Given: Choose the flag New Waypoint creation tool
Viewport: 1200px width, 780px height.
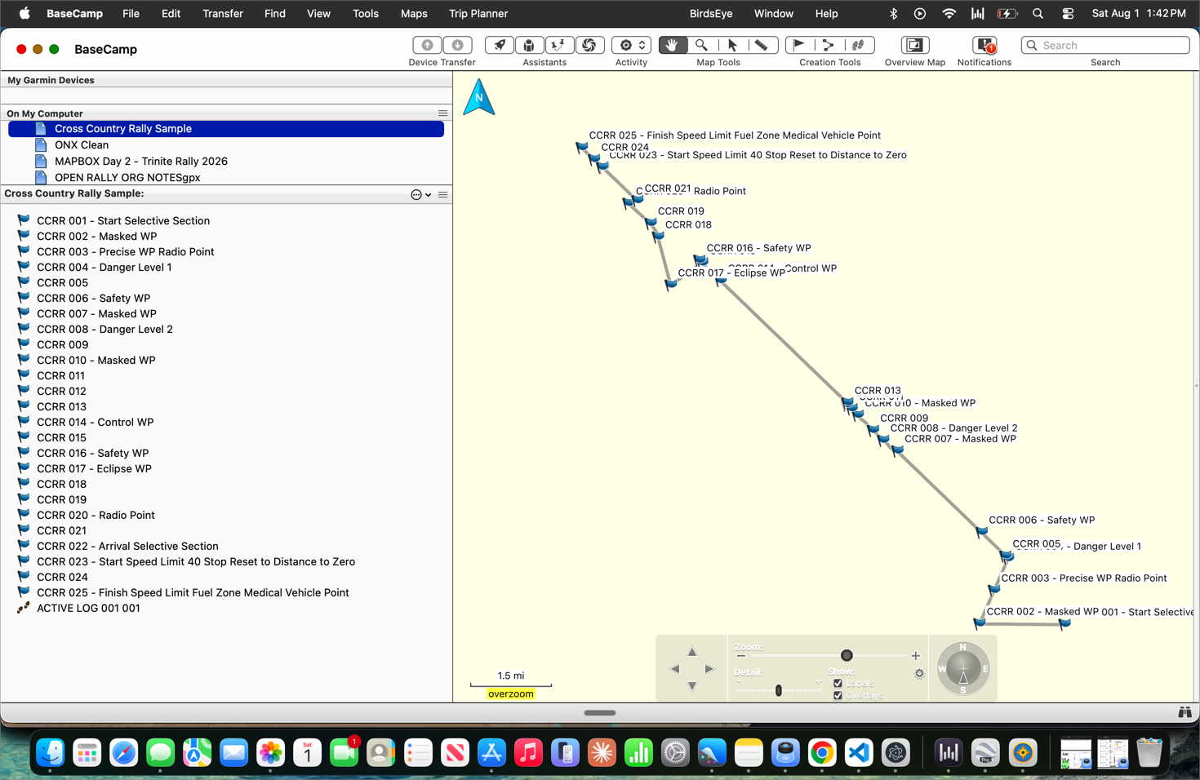Looking at the screenshot, I should click(799, 45).
